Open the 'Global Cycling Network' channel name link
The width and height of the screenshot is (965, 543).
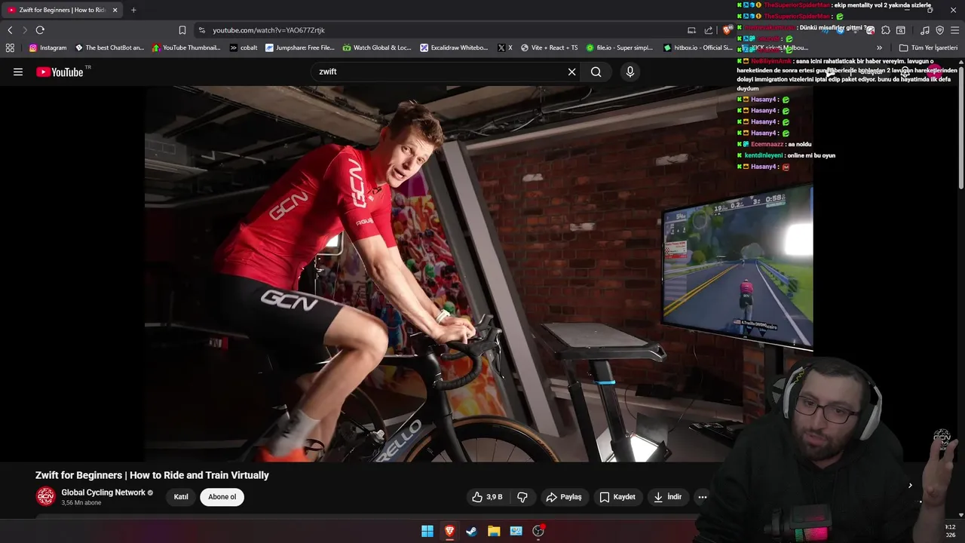click(103, 492)
